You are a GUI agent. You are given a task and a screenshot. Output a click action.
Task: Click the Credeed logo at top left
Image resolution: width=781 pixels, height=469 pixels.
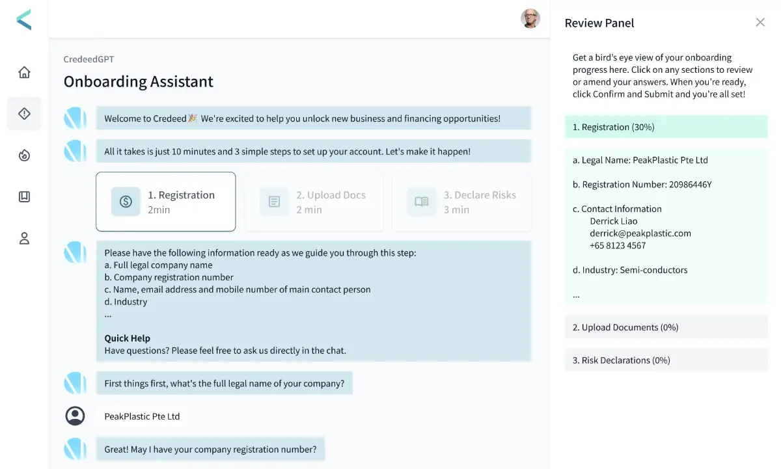click(24, 20)
